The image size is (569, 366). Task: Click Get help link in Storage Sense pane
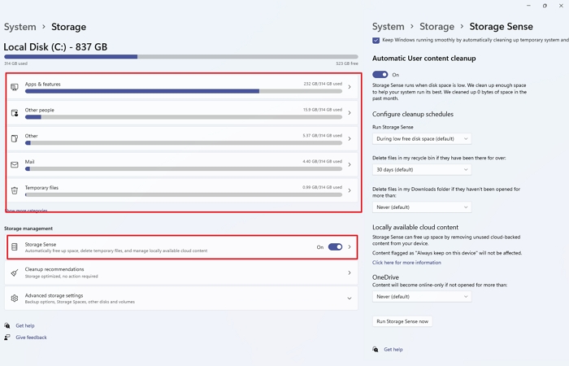point(393,349)
